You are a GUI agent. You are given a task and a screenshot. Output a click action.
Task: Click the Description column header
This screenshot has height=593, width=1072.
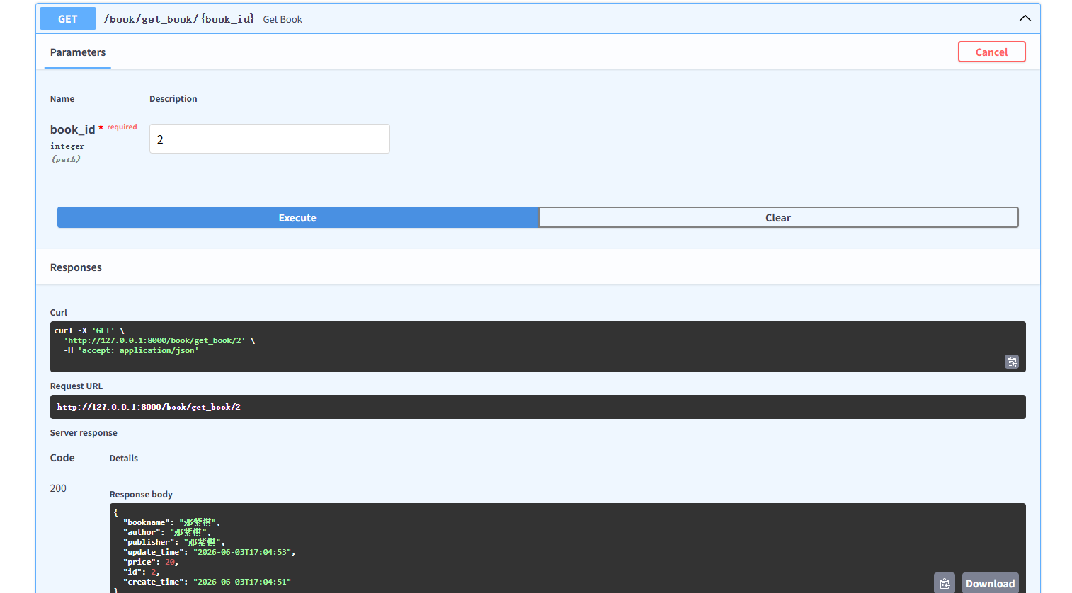(x=173, y=99)
